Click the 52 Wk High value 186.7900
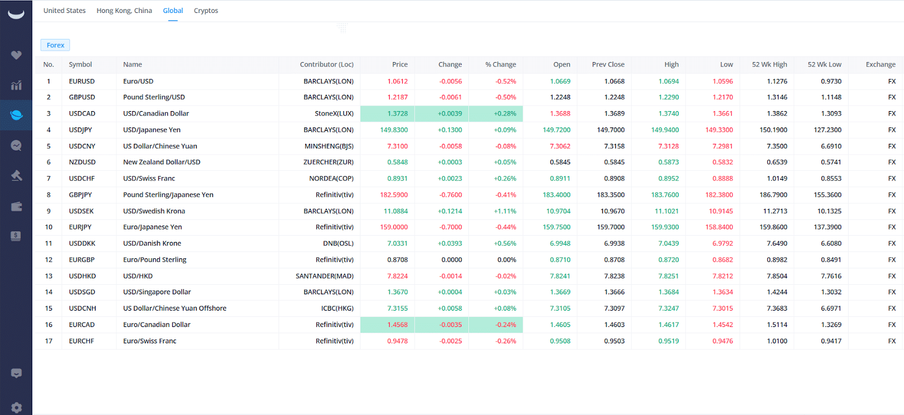Screen dimensions: 904x415 point(773,195)
